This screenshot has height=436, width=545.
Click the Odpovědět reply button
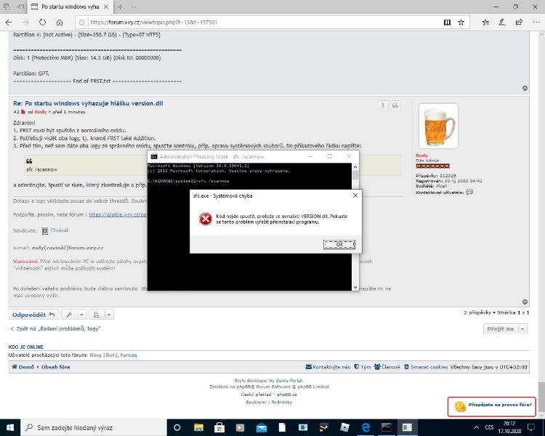[x=33, y=315]
